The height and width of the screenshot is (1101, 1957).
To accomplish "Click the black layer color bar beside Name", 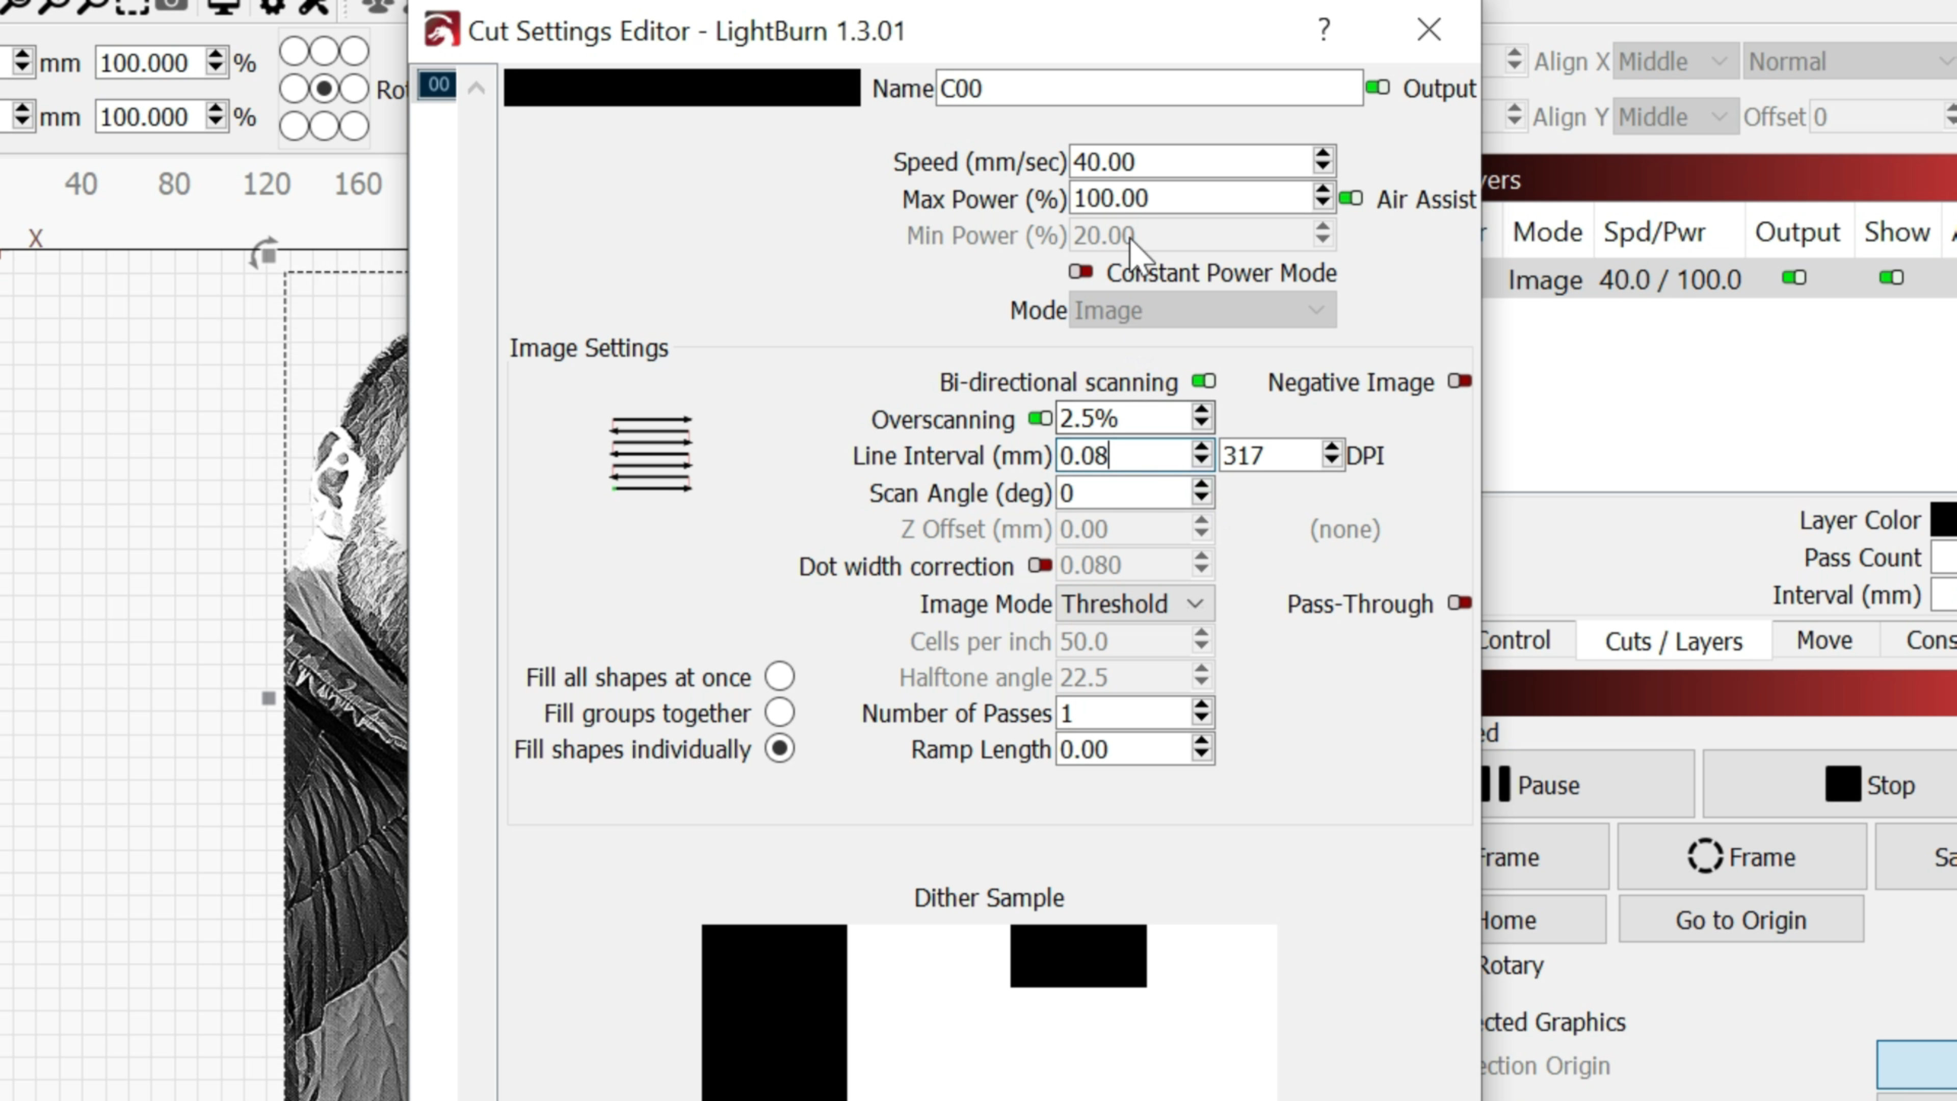I will click(681, 88).
